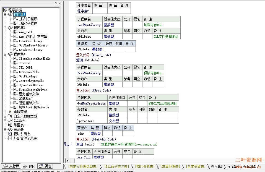
Task: Expand the 资源表 tree node
Action: pyautogui.click(x=5, y=129)
